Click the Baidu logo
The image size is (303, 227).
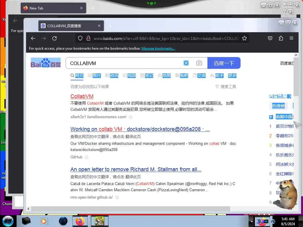[x=46, y=63]
